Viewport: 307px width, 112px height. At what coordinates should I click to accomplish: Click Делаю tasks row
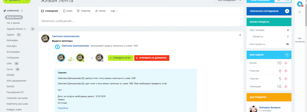(x=269, y=63)
